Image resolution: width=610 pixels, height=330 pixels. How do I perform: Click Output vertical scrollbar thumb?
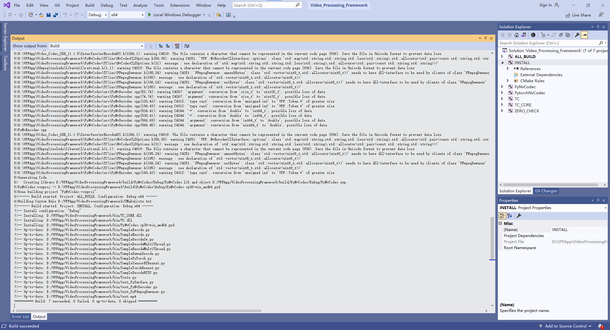pyautogui.click(x=492, y=238)
